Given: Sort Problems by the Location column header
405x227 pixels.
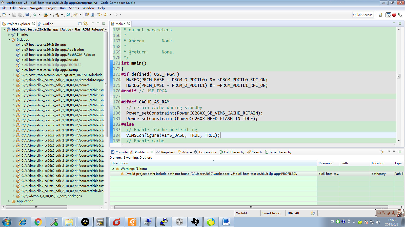Looking at the screenshot, I should pyautogui.click(x=381, y=163).
